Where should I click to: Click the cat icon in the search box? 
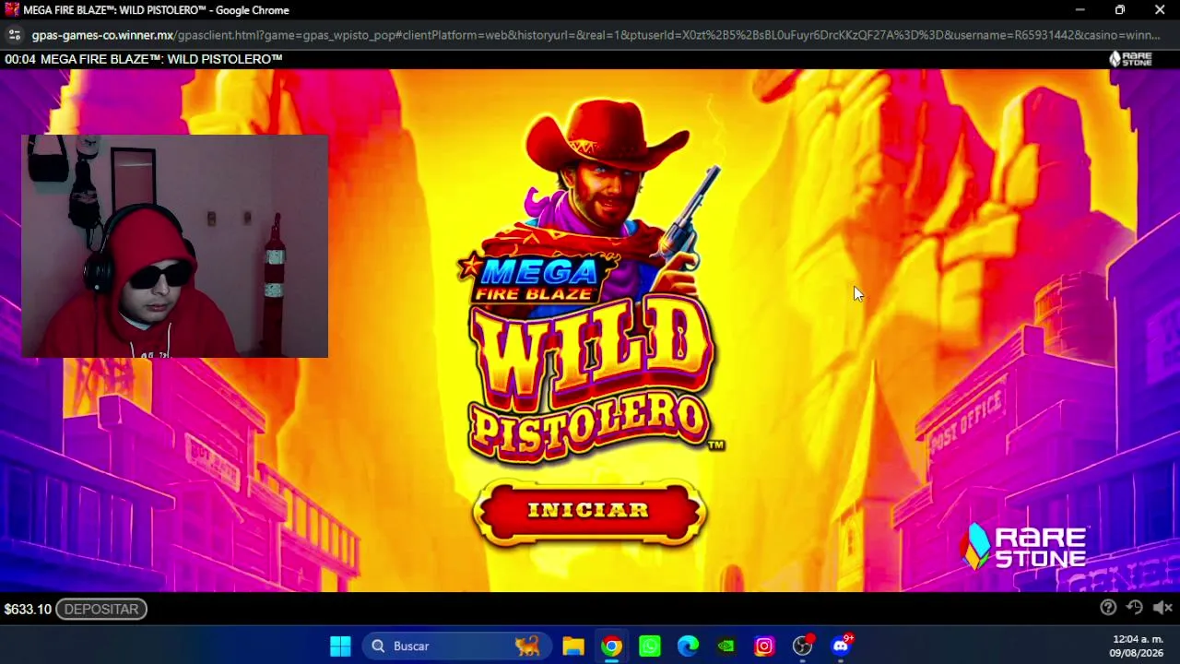click(527, 646)
